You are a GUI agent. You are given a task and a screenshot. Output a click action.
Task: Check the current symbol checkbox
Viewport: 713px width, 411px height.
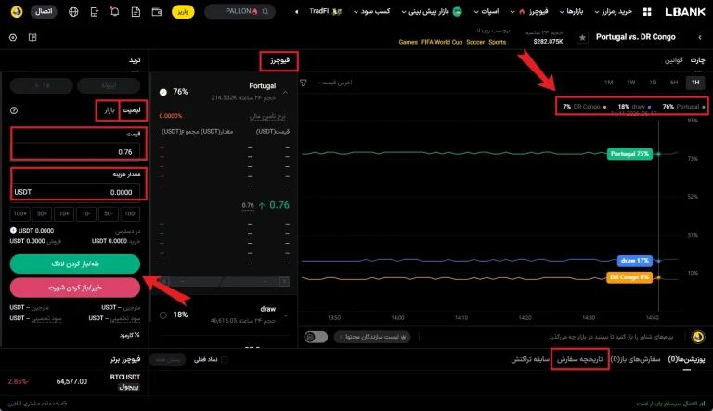pyautogui.click(x=224, y=360)
